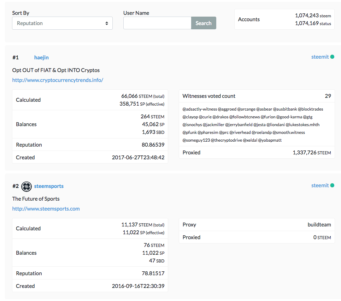The width and height of the screenshot is (341, 301).
Task: Open the @smooth.witness entry
Action: click(289, 132)
